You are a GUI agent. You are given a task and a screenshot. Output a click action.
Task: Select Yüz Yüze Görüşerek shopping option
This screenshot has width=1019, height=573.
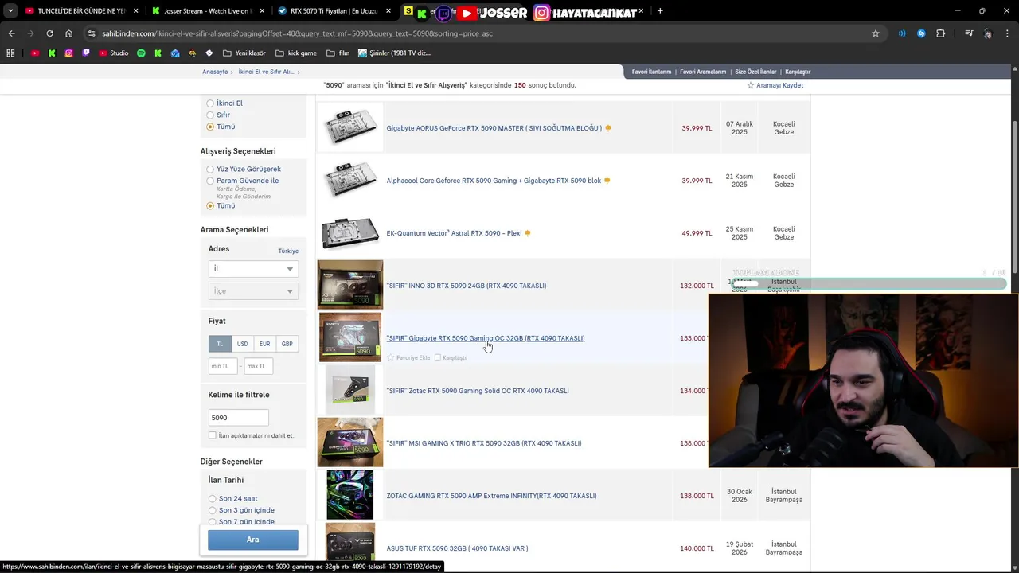pyautogui.click(x=210, y=169)
